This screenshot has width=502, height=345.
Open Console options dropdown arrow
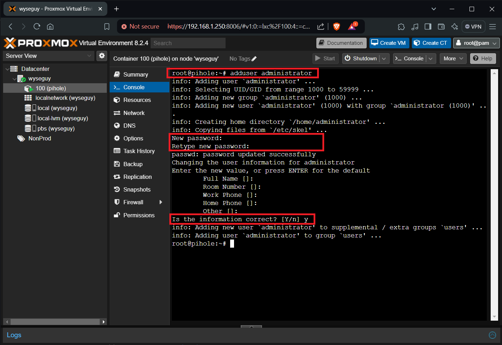431,59
